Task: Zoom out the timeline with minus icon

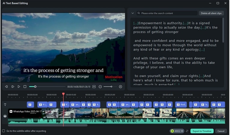Action: 100,87
